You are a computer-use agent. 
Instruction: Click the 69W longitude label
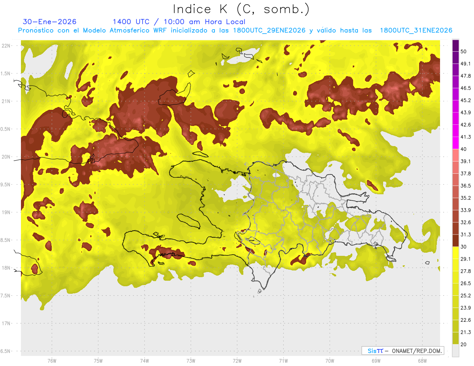click(376, 361)
